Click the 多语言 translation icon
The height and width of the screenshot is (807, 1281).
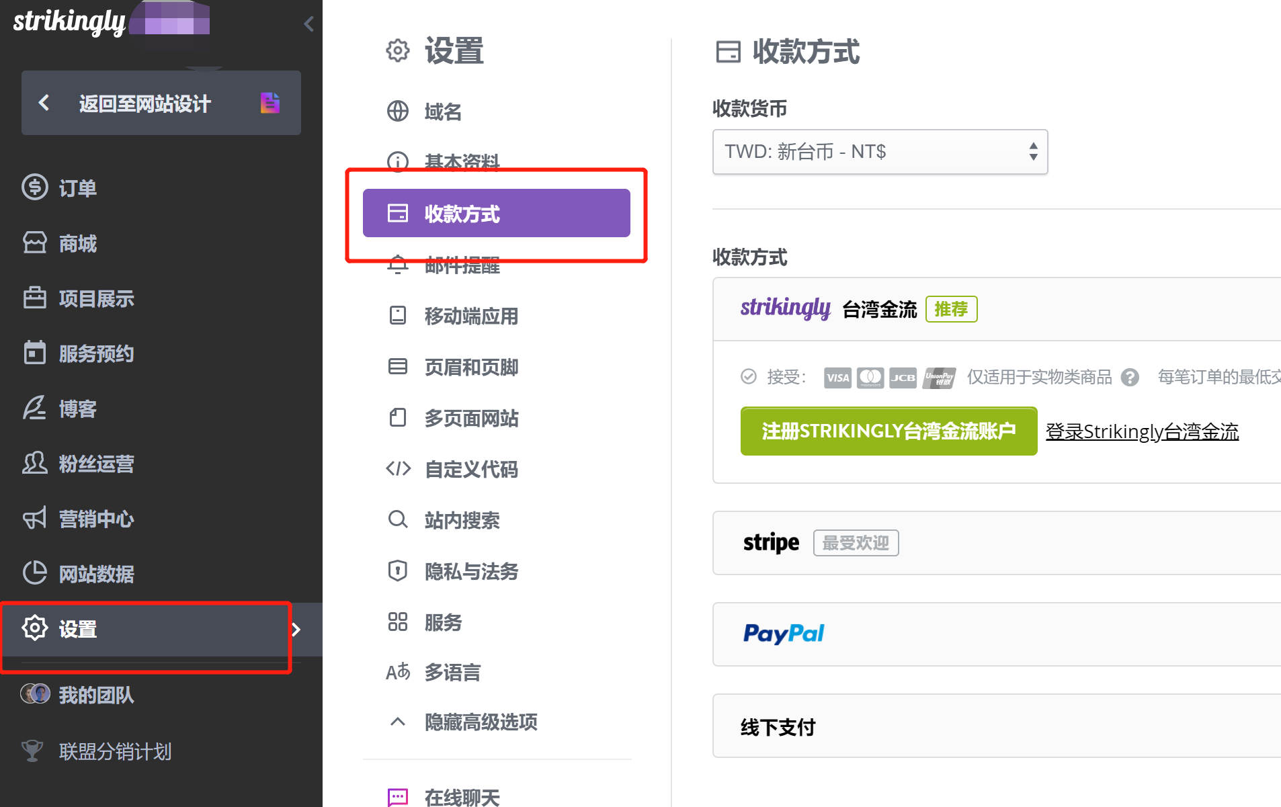point(398,671)
